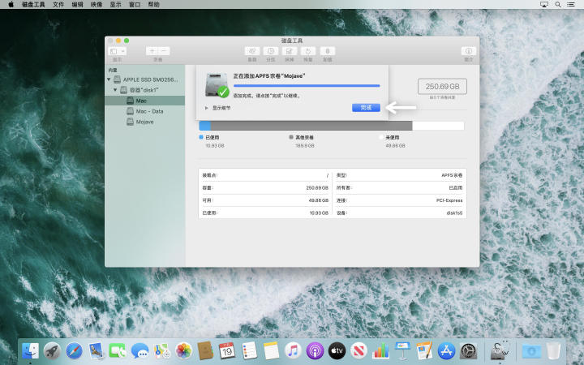
Task: Open Numbers from the Dock
Action: [x=380, y=351]
